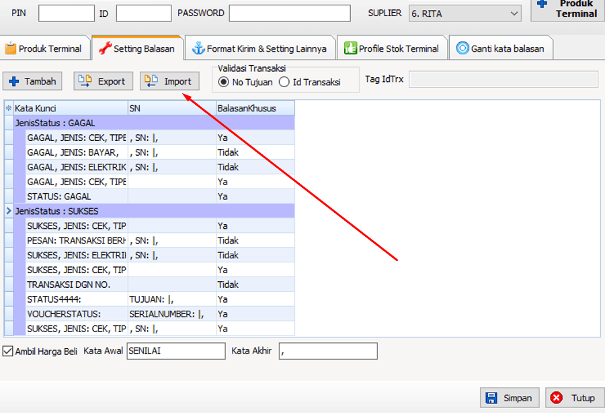Select the Id Transaksi radio option

tap(284, 82)
